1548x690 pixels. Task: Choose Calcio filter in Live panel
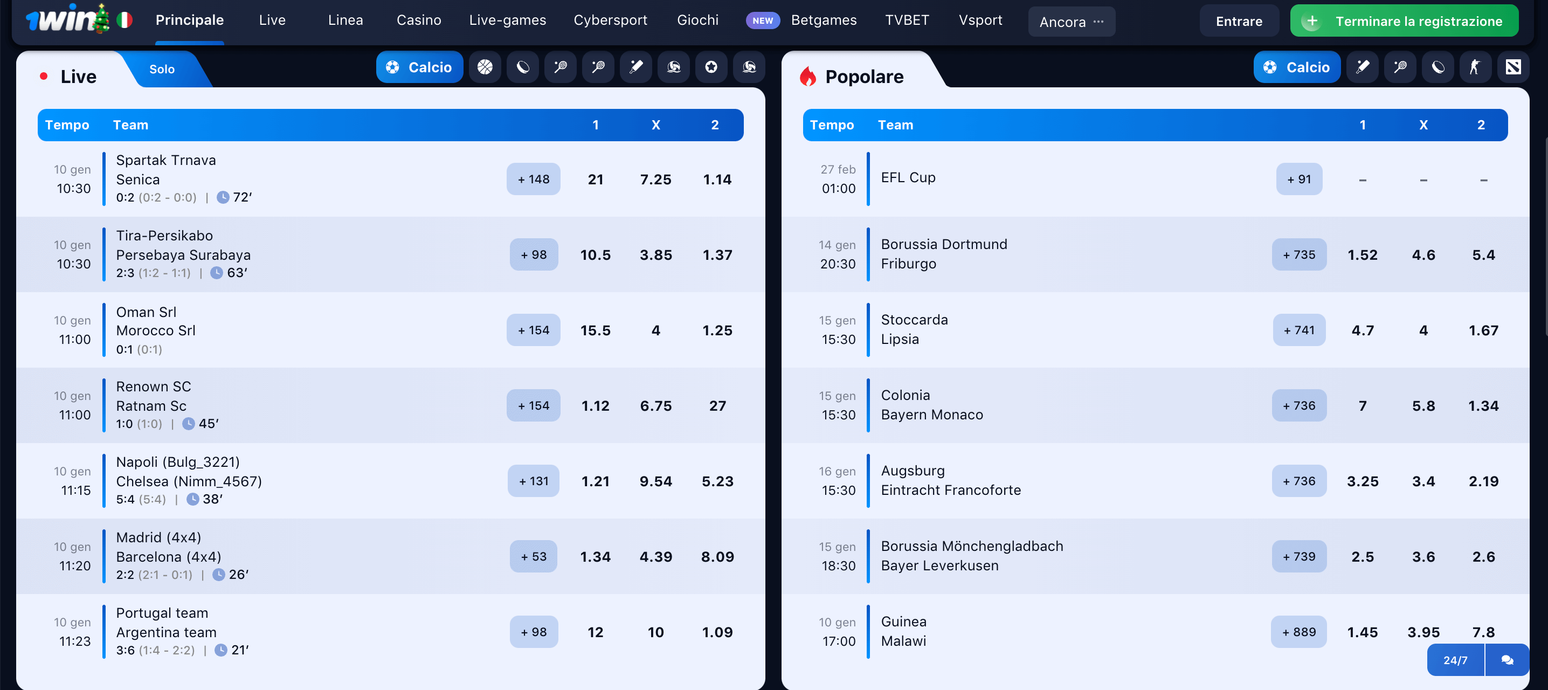(x=419, y=67)
